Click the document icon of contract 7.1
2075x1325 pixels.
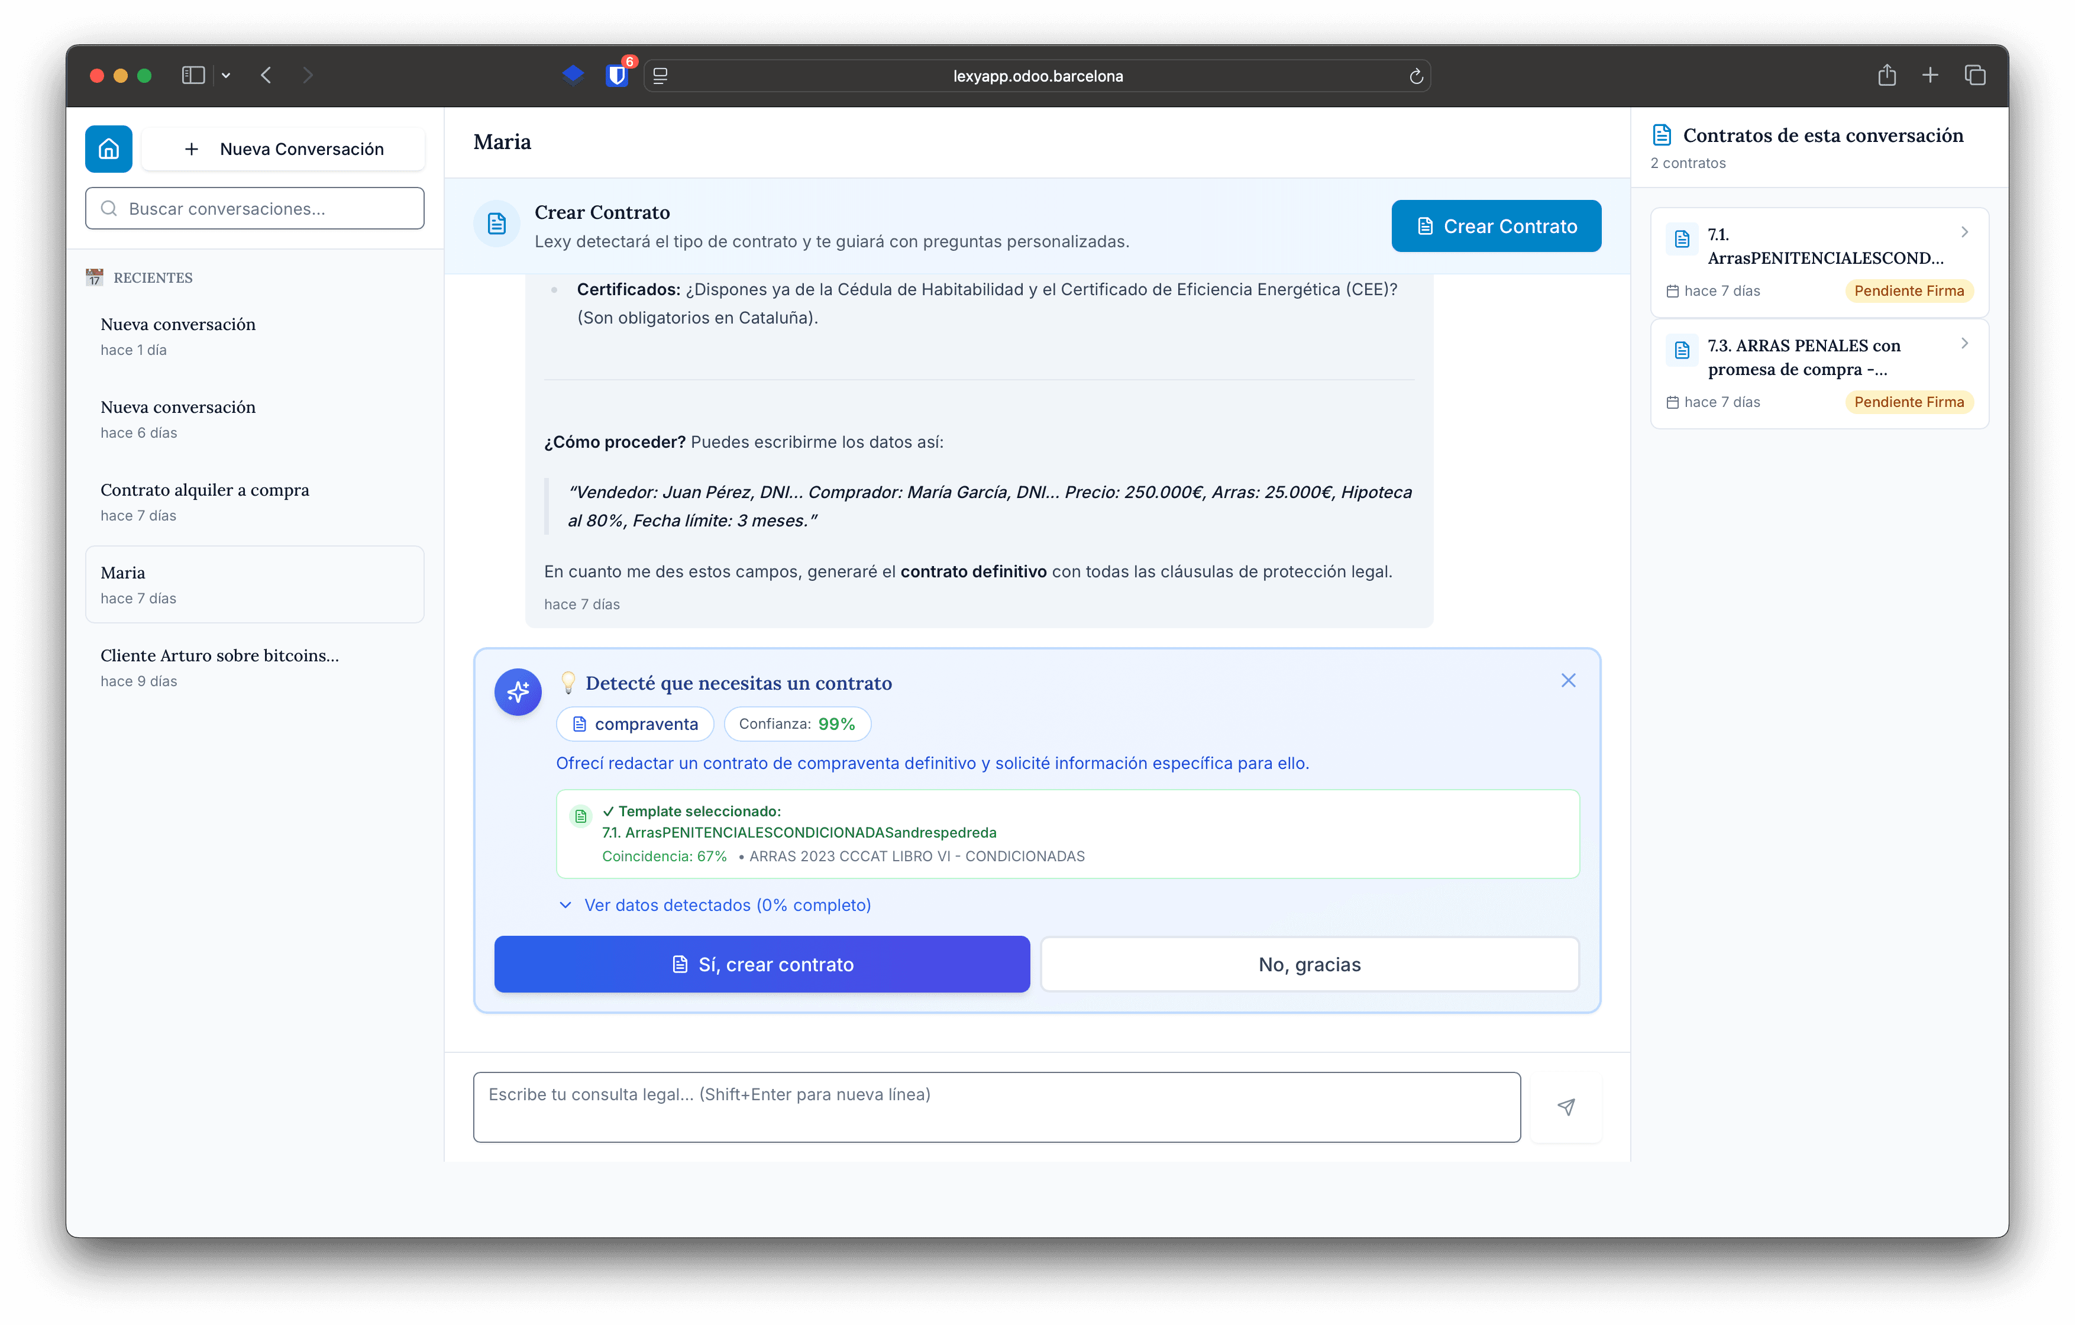pos(1681,238)
